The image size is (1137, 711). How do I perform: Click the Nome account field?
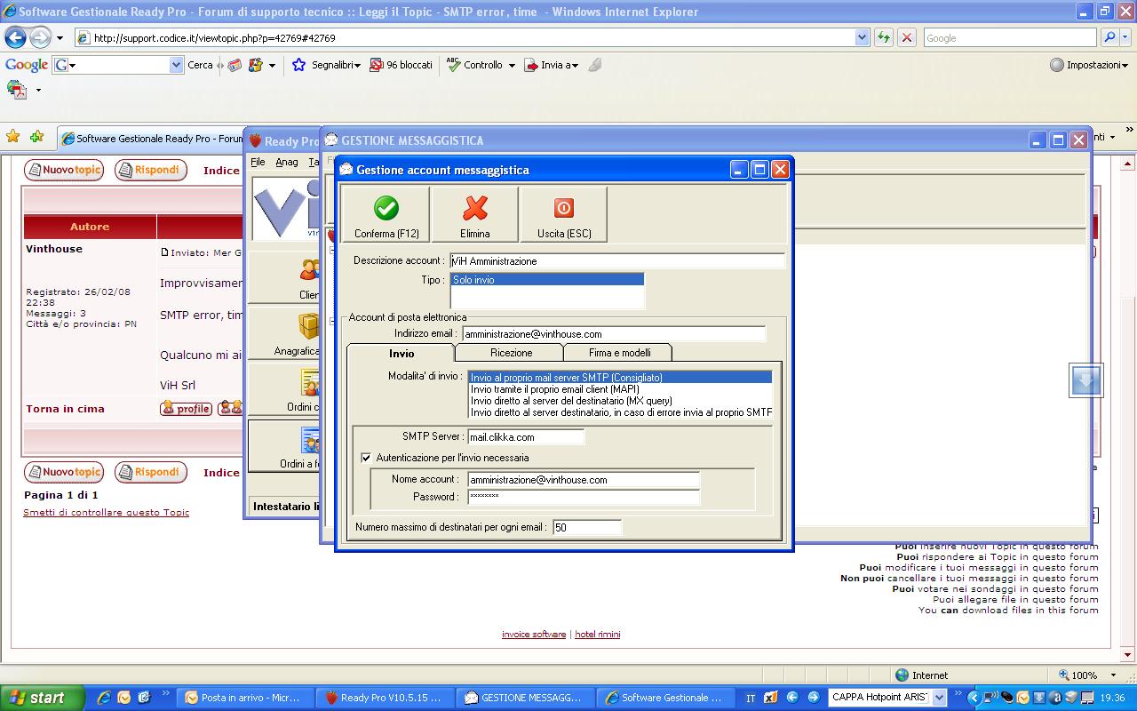584,480
